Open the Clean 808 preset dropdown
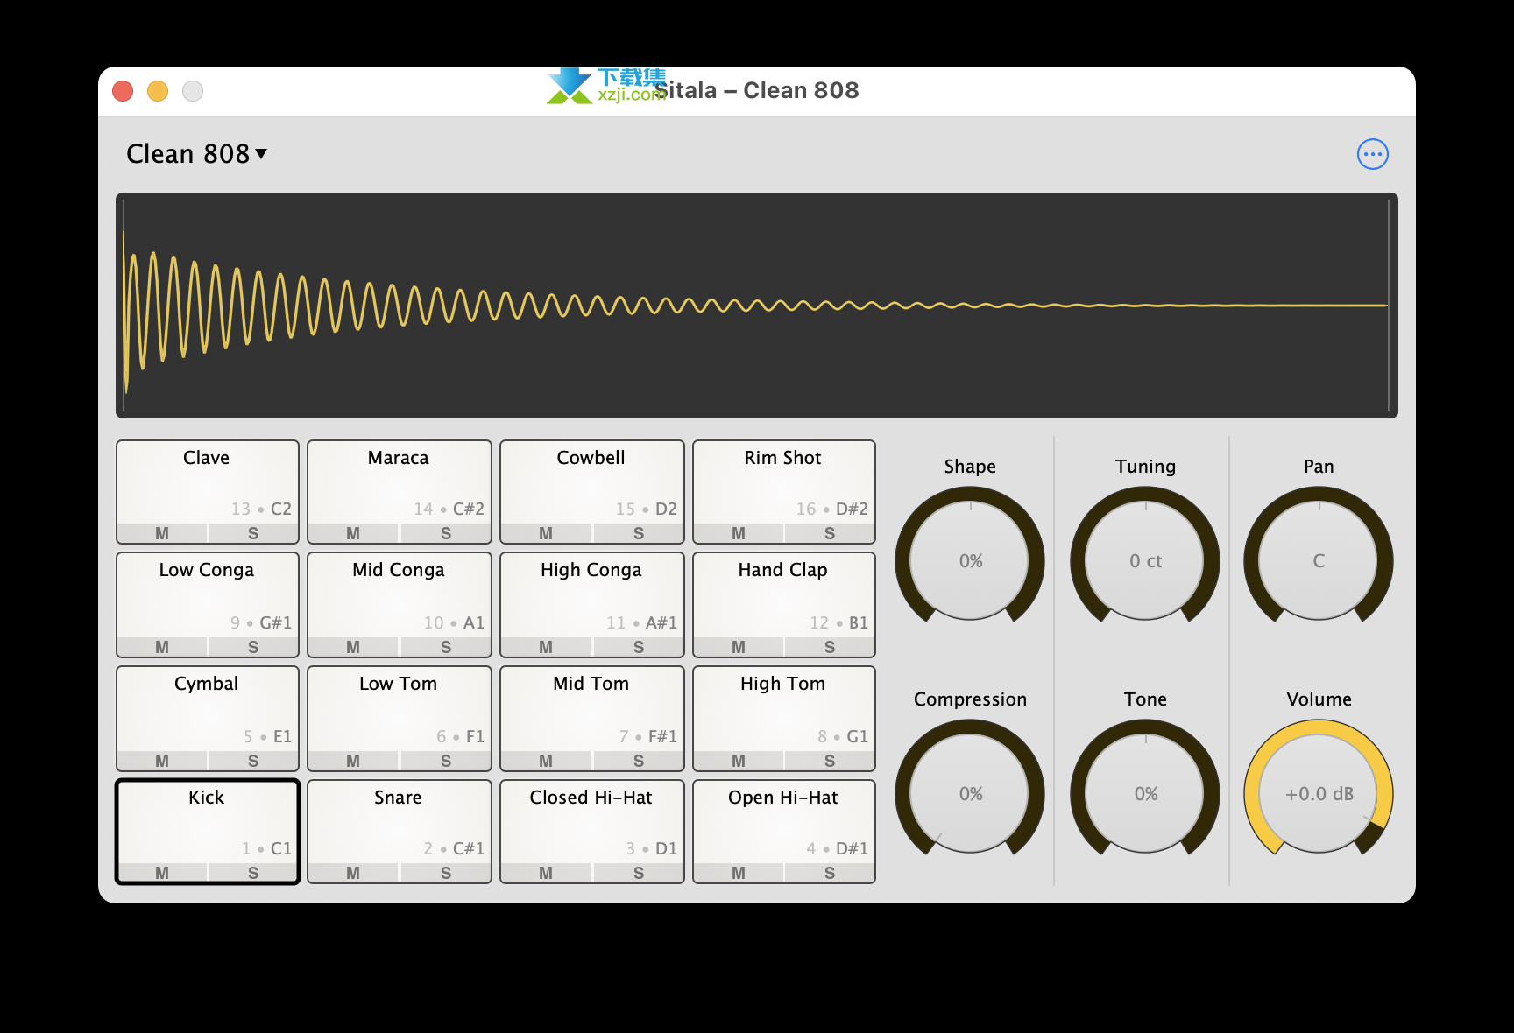This screenshot has height=1033, width=1514. [x=196, y=154]
